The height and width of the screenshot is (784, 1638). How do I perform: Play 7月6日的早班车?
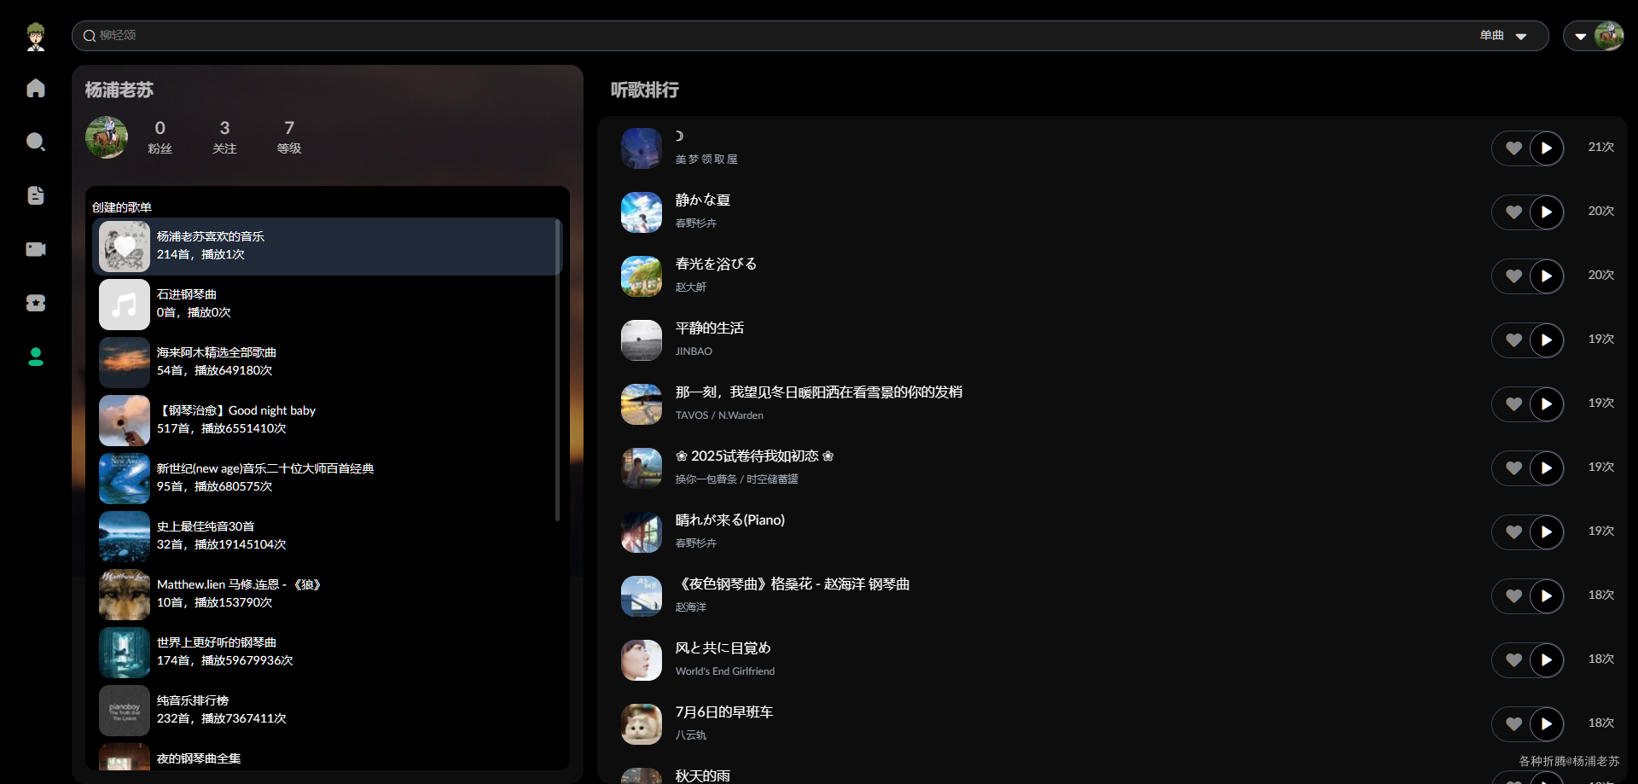pos(1547,724)
